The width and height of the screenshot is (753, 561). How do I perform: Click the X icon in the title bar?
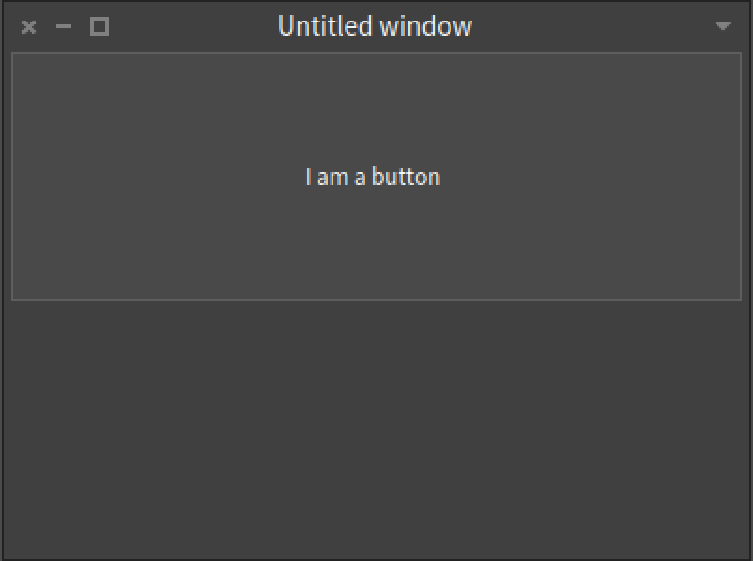tap(29, 27)
